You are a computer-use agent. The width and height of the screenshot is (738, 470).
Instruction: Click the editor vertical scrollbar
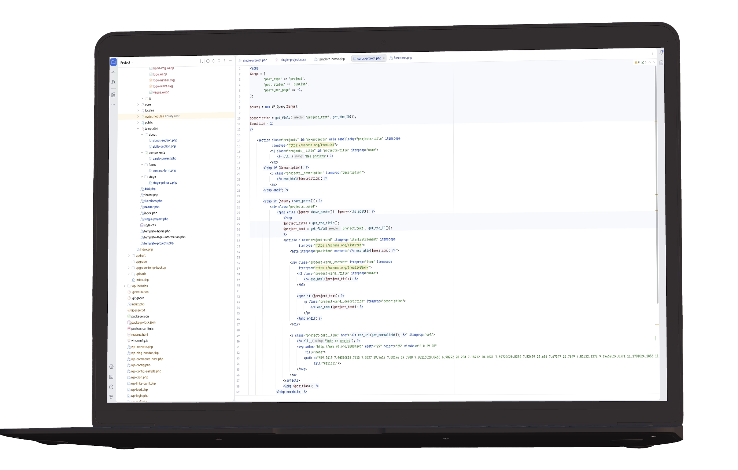(x=657, y=185)
